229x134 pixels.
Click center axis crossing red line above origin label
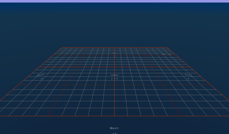pos(114,67)
